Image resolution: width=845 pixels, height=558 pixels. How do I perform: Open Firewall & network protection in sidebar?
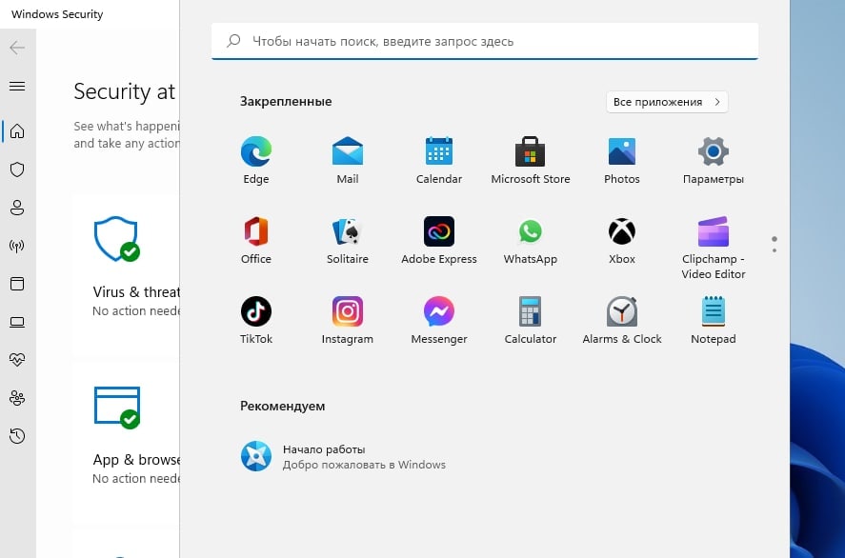click(x=17, y=246)
